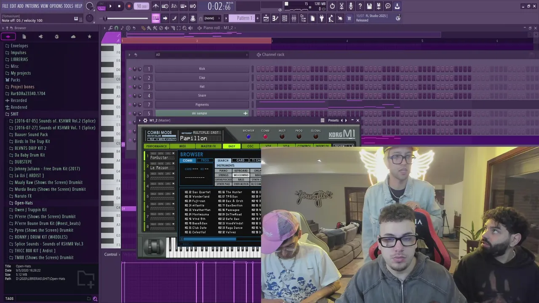Open timbre 1 PopGuitar dropdown arrow
Screen dimensions: 539x303
tap(173, 154)
